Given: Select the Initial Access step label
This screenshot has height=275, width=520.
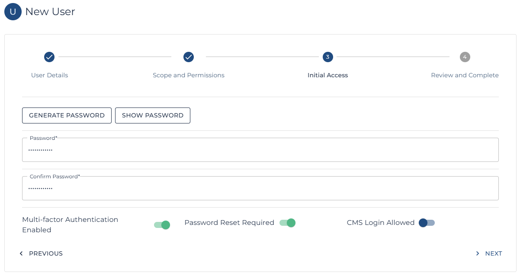Looking at the screenshot, I should pos(327,75).
